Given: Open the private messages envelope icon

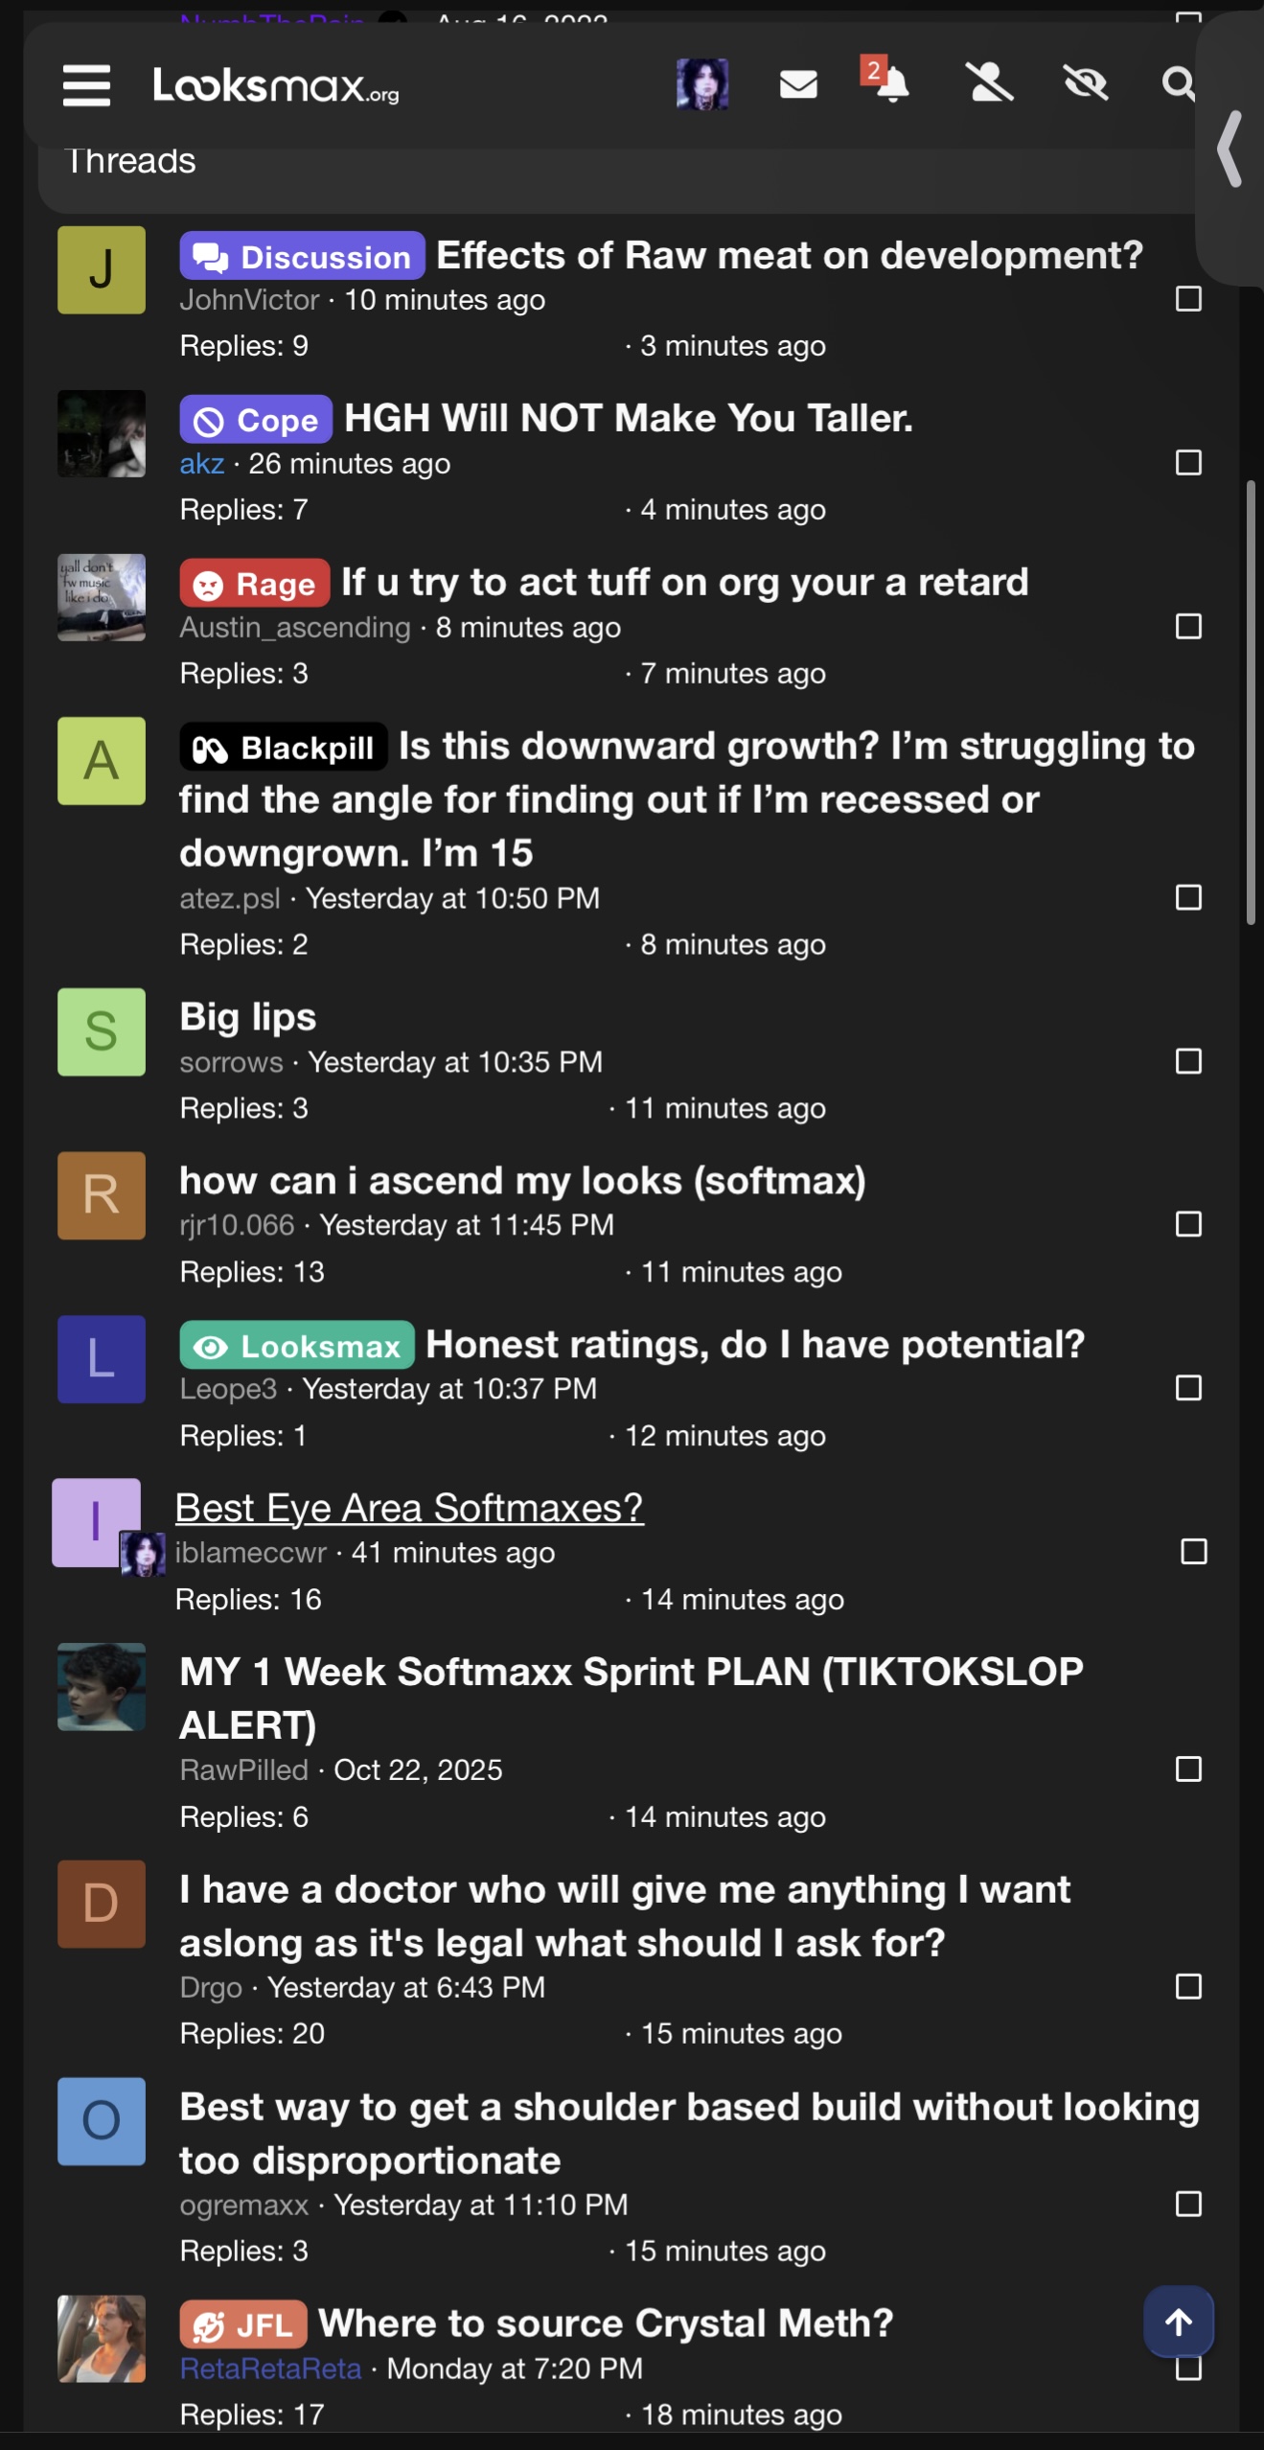Looking at the screenshot, I should pyautogui.click(x=797, y=85).
